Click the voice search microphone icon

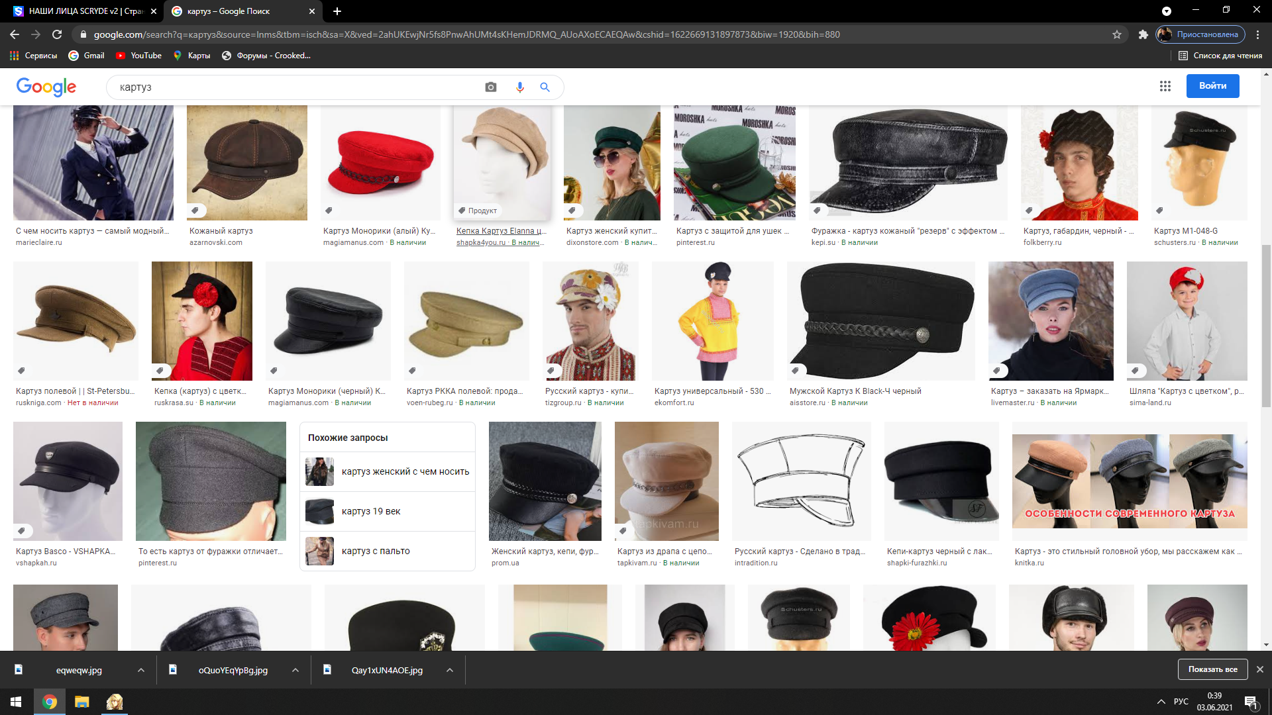(520, 87)
